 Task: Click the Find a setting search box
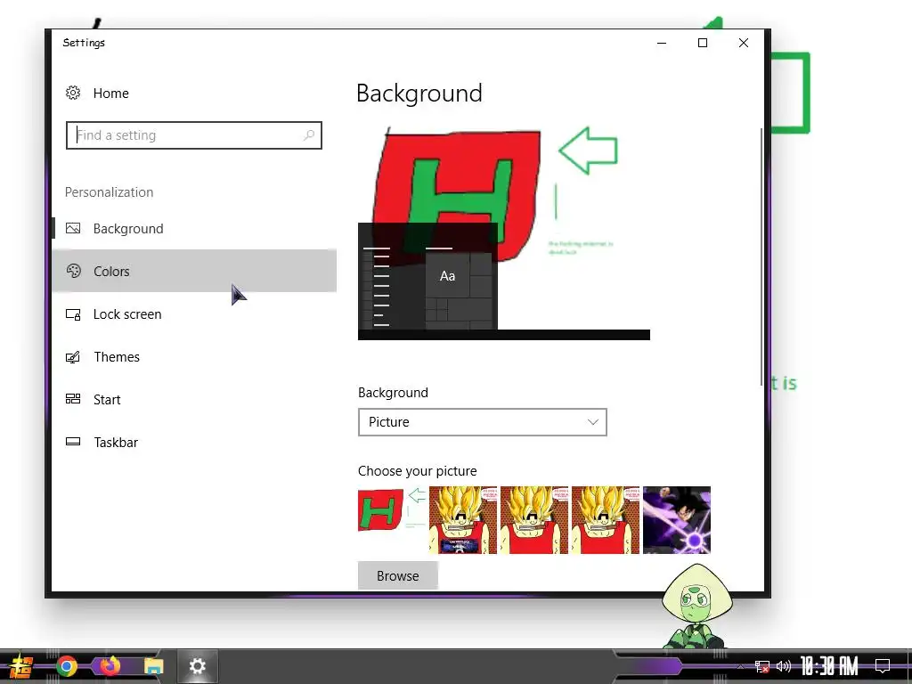(193, 135)
